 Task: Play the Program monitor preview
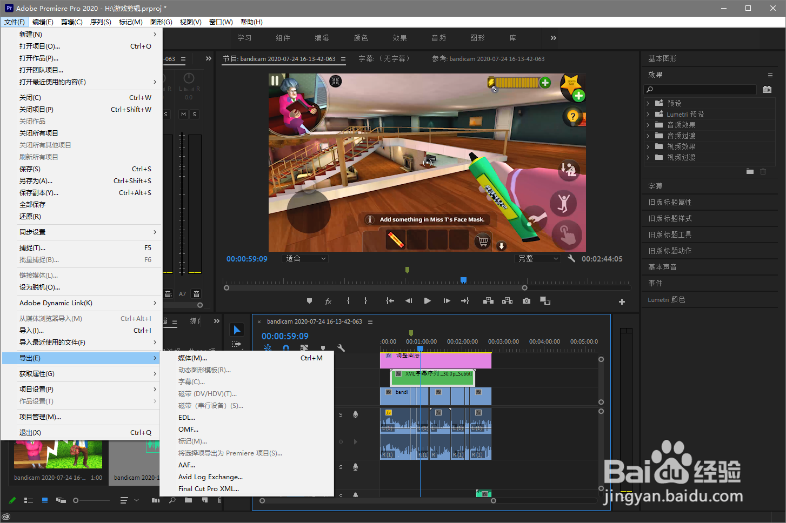tap(428, 301)
